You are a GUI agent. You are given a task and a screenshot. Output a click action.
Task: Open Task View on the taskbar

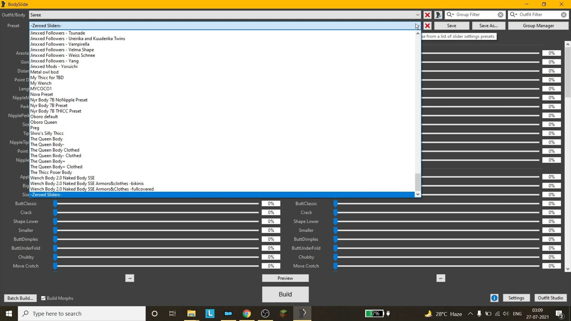click(x=172, y=314)
